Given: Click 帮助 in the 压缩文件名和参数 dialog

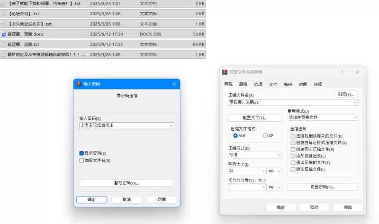Looking at the screenshot, I should tap(348, 207).
